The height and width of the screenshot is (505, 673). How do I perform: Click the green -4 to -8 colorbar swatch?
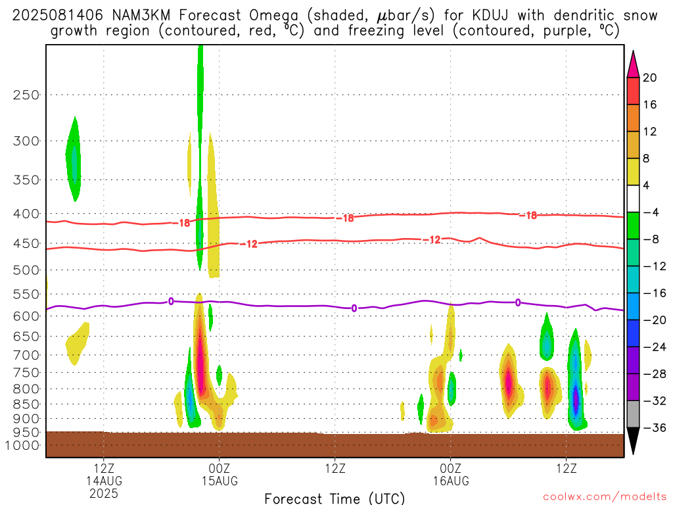click(633, 226)
